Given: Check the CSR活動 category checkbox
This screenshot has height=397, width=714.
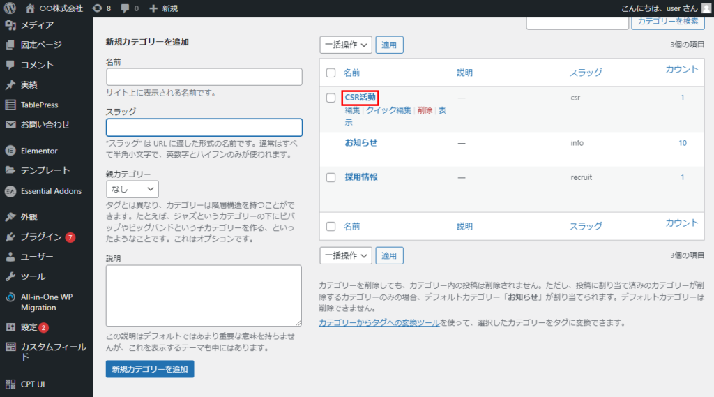Looking at the screenshot, I should coord(331,98).
